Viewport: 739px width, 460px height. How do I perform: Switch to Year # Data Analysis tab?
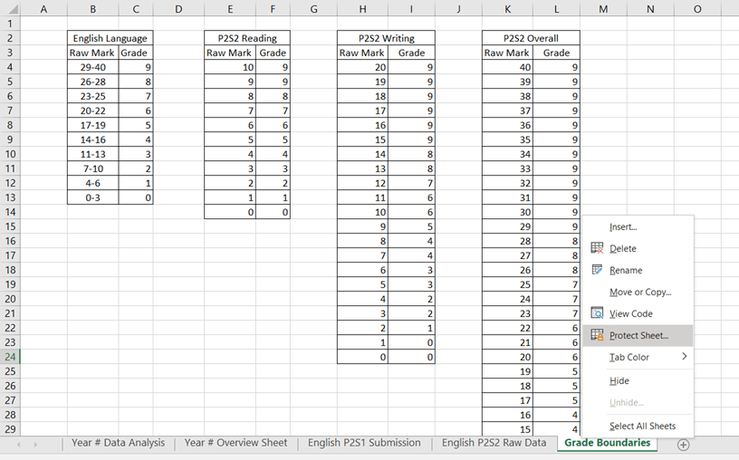(x=118, y=443)
